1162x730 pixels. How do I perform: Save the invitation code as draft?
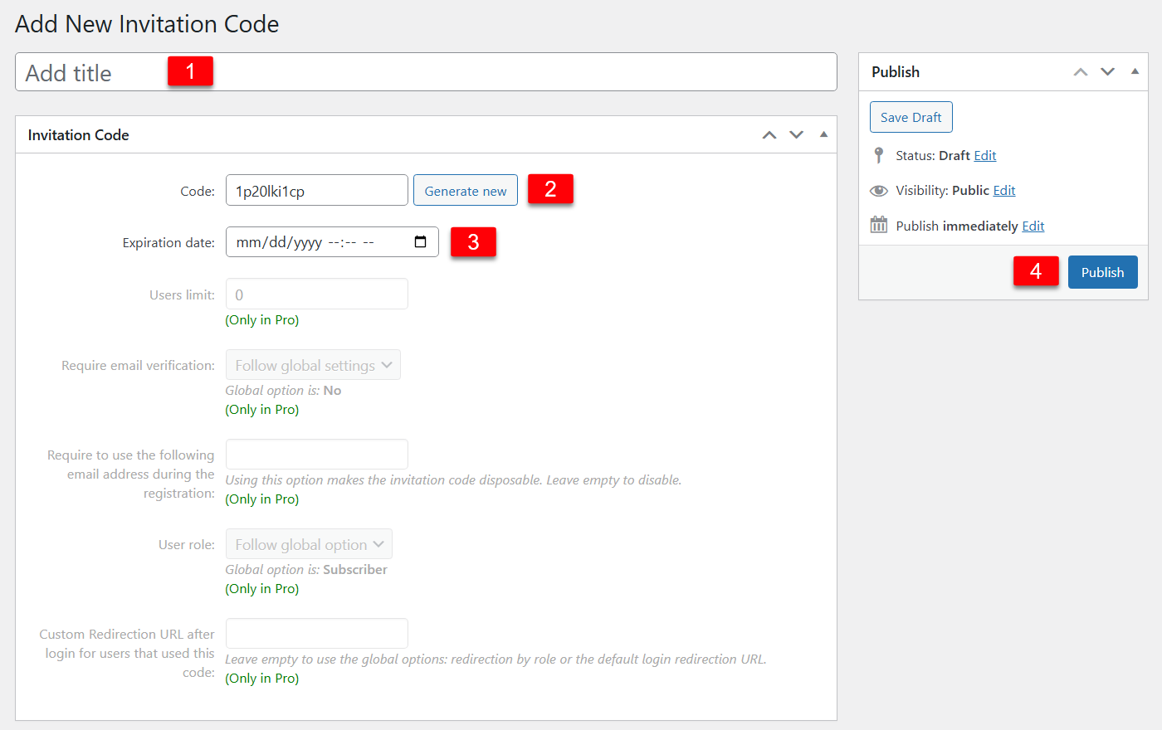pos(911,117)
